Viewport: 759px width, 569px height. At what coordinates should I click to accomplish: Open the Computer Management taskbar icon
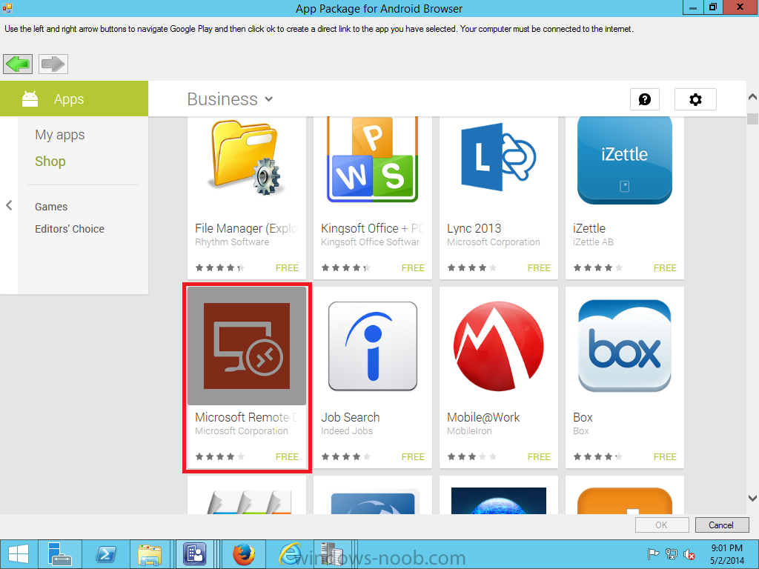[331, 554]
